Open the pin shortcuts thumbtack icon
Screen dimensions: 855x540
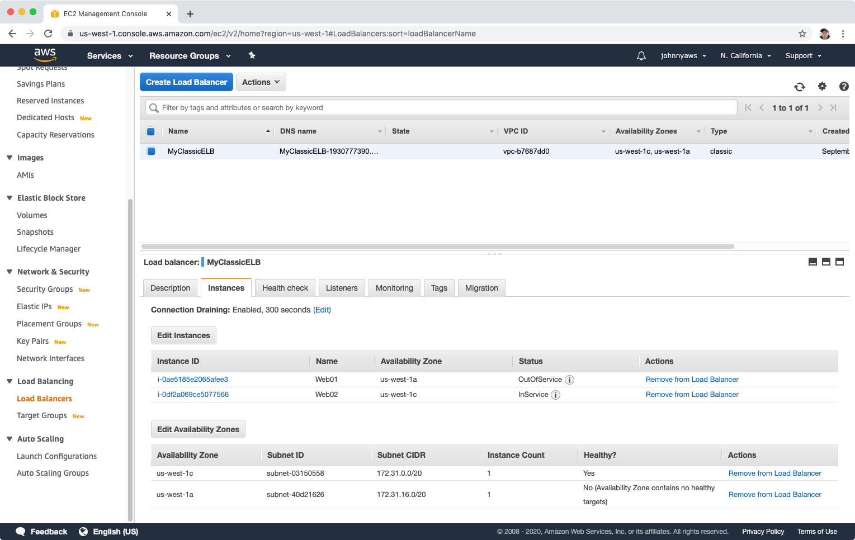(252, 55)
